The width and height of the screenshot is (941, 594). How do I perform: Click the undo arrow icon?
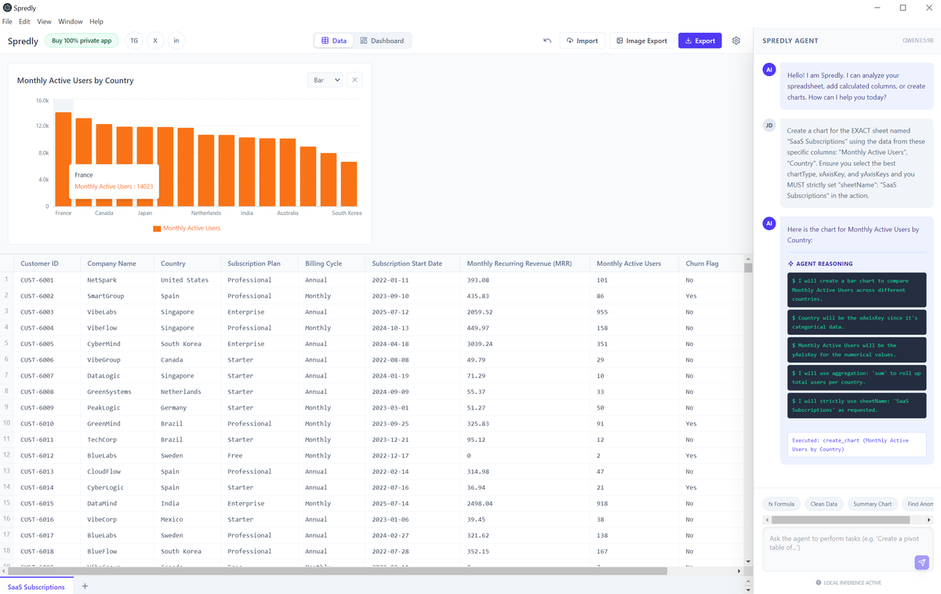(x=547, y=41)
